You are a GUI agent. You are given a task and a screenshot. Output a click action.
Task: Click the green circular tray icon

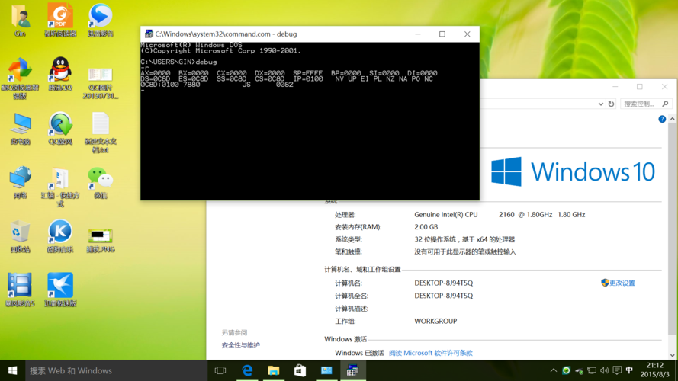coord(566,370)
